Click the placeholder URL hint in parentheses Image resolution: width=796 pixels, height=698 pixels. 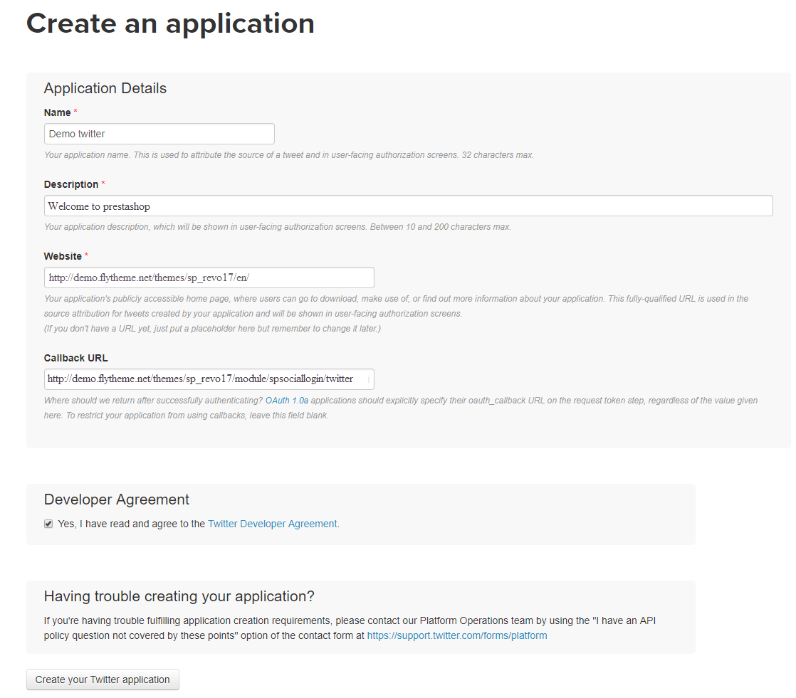point(212,328)
